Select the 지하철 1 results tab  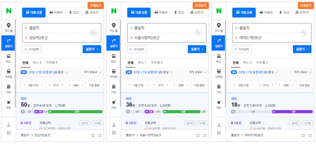coord(261,63)
